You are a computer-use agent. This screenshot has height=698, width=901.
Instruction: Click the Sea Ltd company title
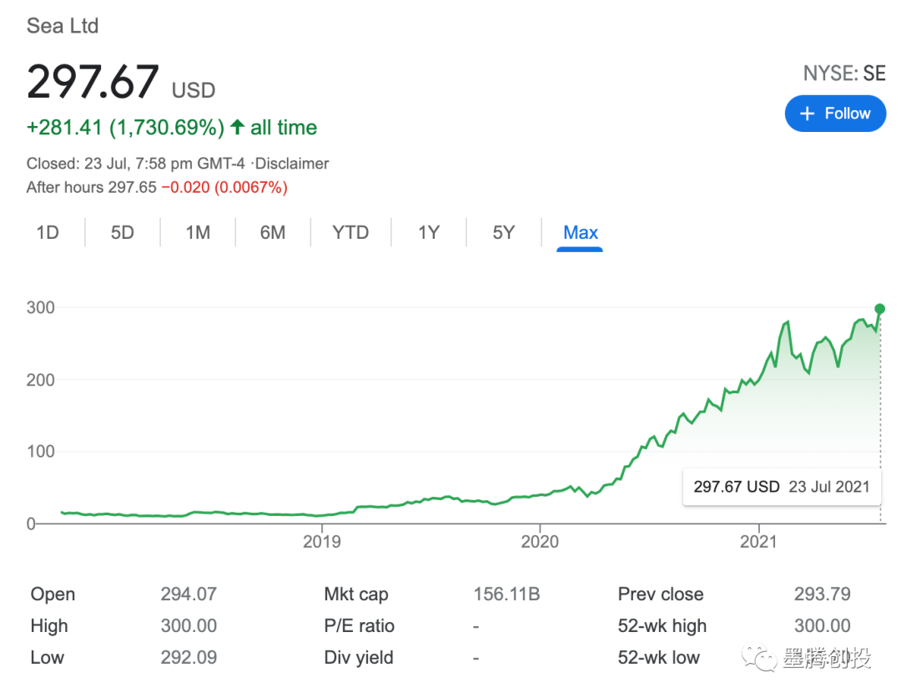[x=63, y=26]
